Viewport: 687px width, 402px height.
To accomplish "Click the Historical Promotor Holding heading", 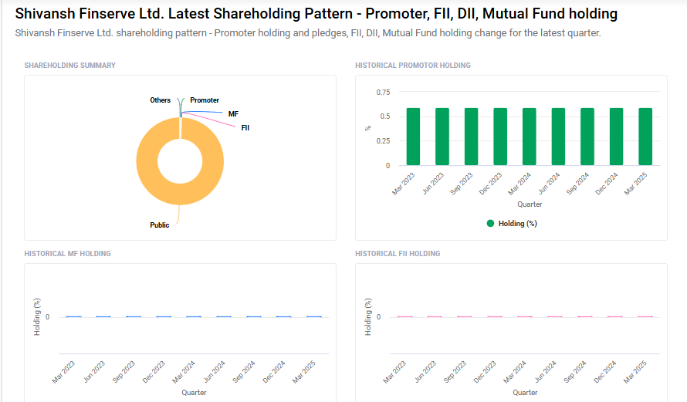I will (x=413, y=66).
